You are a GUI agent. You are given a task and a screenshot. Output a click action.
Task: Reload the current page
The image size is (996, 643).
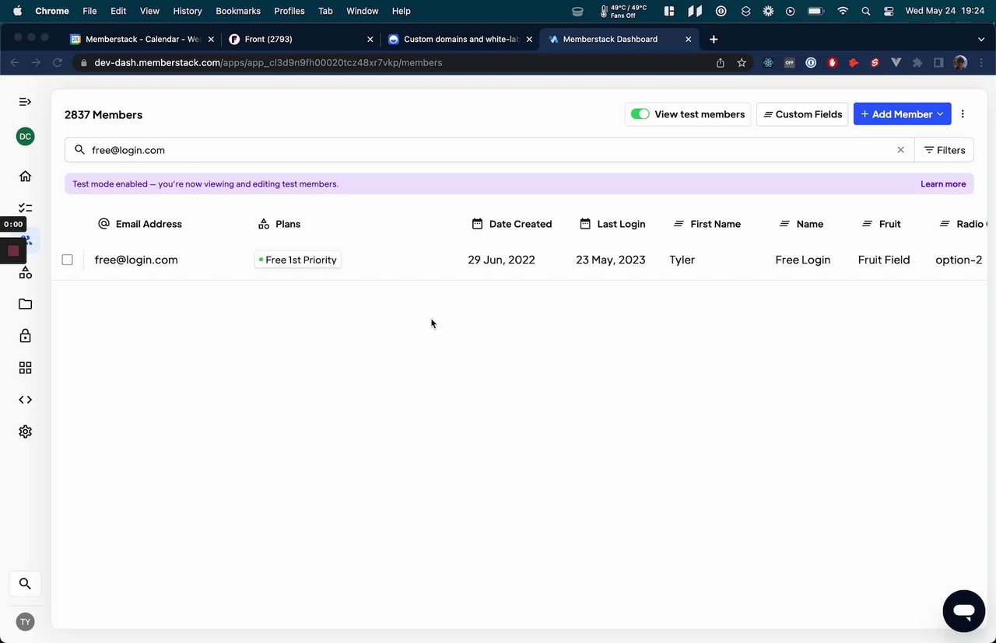57,62
